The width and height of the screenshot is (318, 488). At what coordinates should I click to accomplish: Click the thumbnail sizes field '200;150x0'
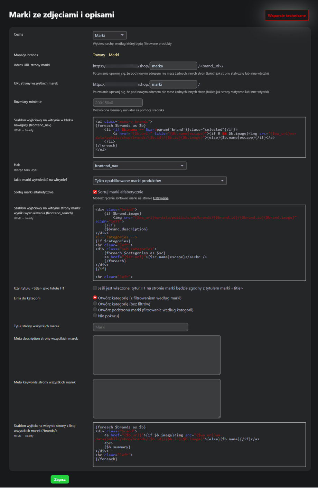point(118,103)
